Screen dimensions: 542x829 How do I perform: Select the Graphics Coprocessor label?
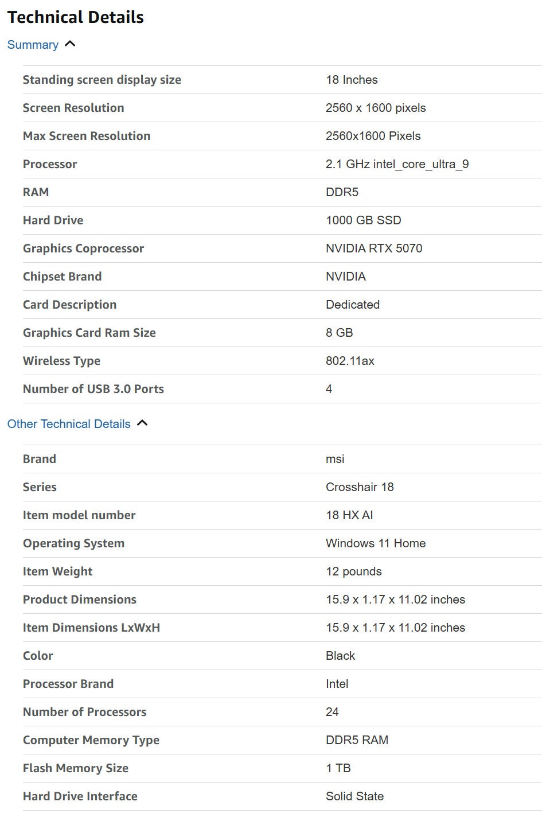(x=83, y=248)
